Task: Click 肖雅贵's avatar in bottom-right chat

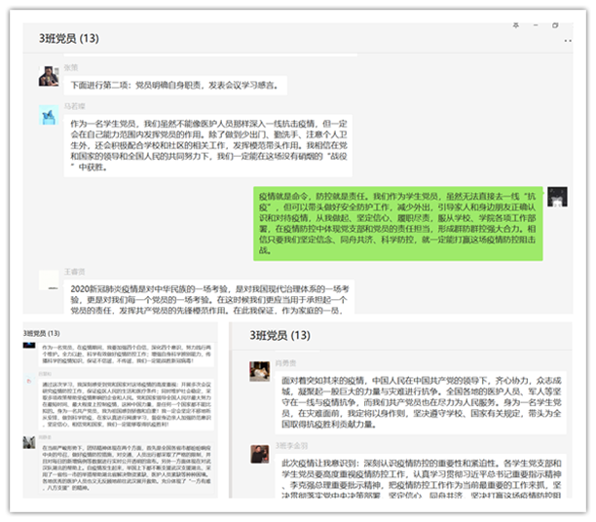Action: click(x=259, y=371)
